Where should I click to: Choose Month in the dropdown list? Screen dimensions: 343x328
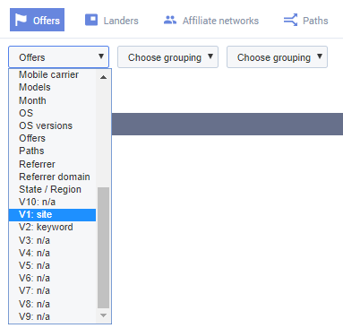(x=52, y=100)
